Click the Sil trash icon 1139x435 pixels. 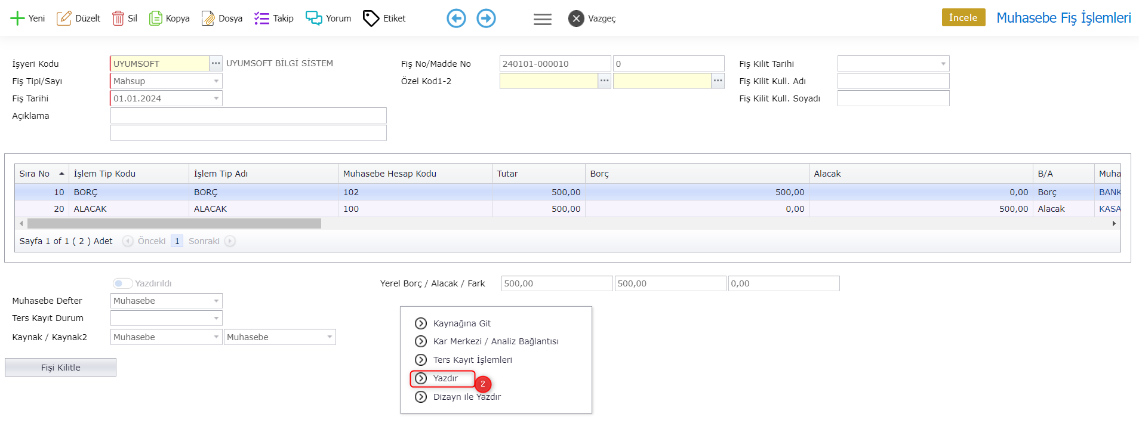pyautogui.click(x=118, y=18)
